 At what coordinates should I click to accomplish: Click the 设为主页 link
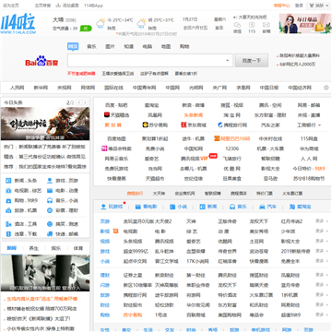coord(11,6)
